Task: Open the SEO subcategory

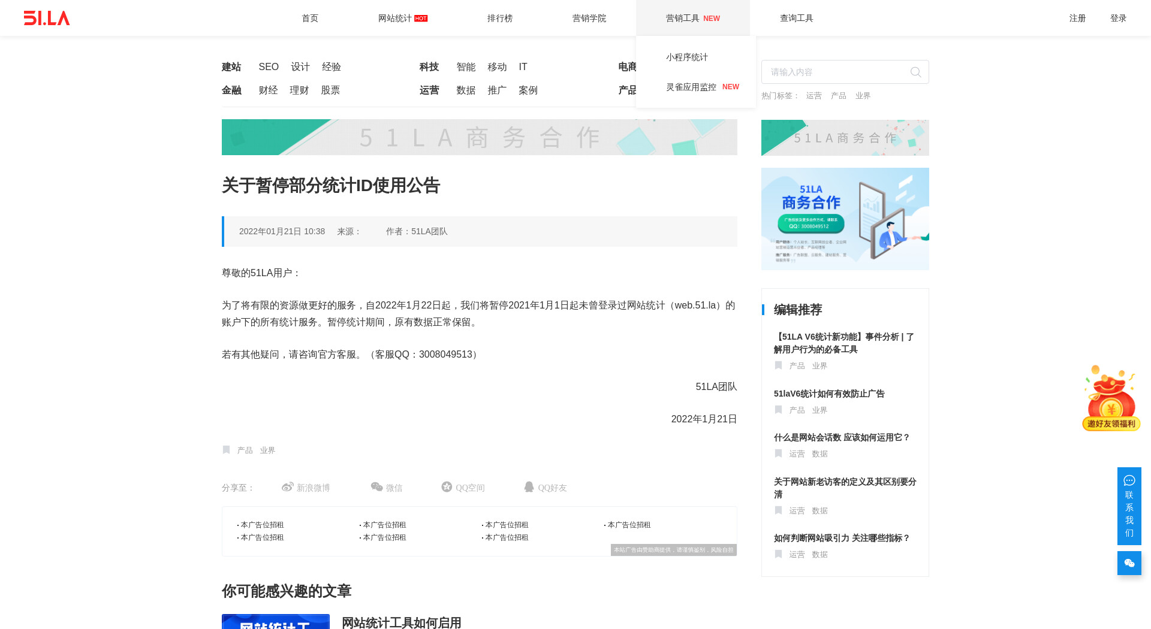Action: (269, 66)
